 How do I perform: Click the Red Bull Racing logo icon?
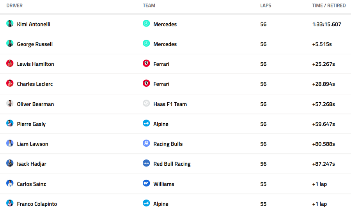pyautogui.click(x=146, y=163)
